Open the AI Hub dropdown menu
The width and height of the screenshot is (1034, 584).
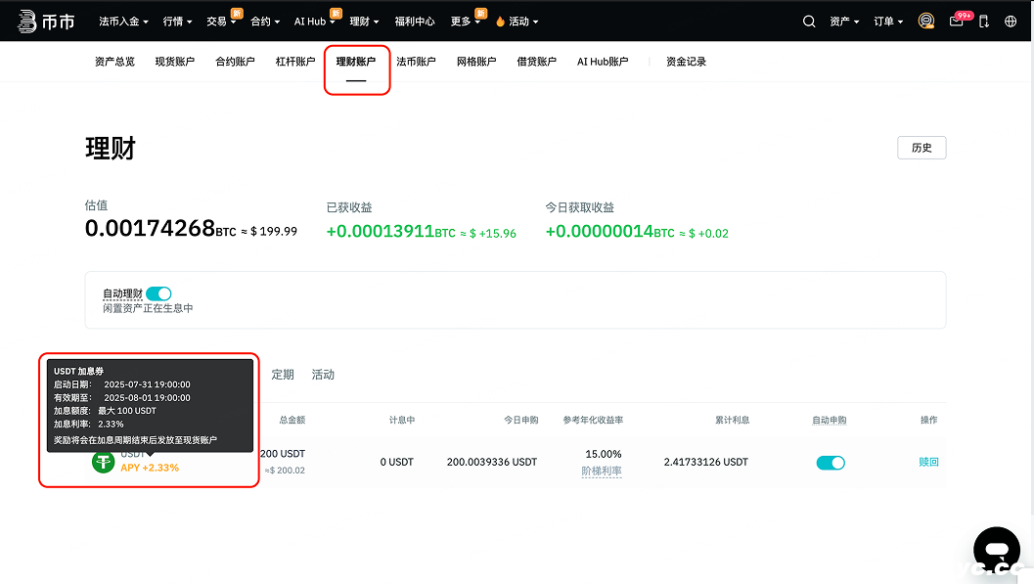click(x=314, y=22)
